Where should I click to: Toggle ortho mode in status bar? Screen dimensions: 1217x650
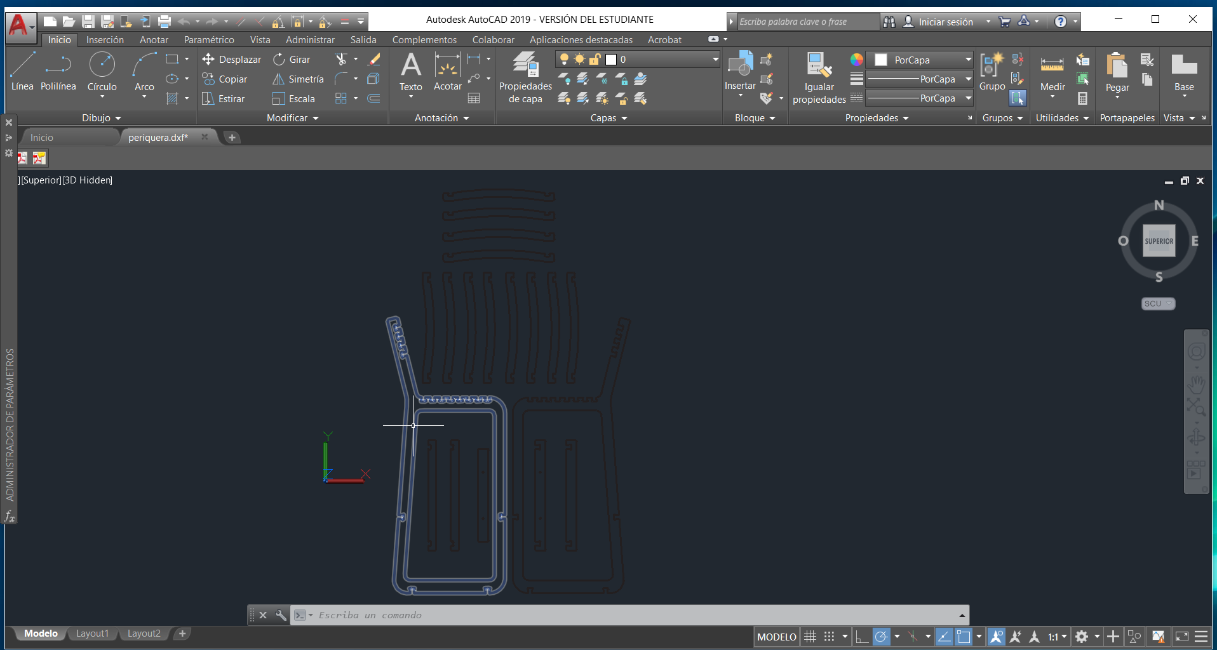[x=861, y=637]
